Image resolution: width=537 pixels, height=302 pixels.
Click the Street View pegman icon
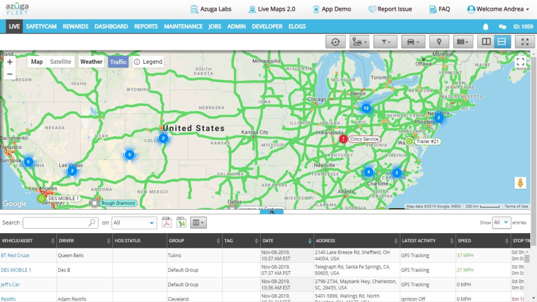520,183
